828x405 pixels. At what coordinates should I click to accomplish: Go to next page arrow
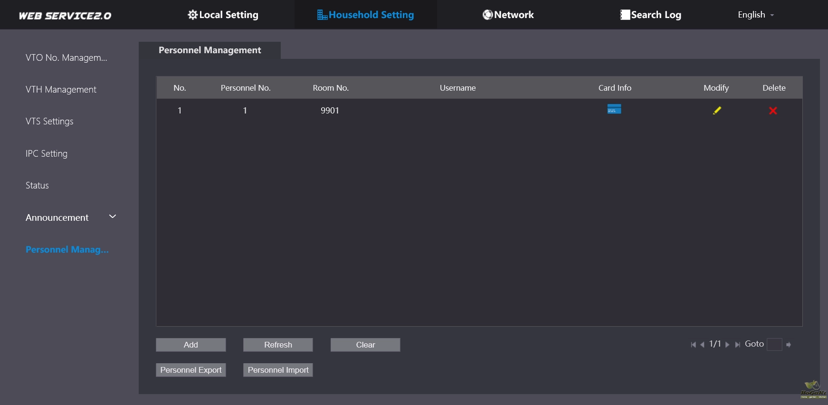(727, 345)
